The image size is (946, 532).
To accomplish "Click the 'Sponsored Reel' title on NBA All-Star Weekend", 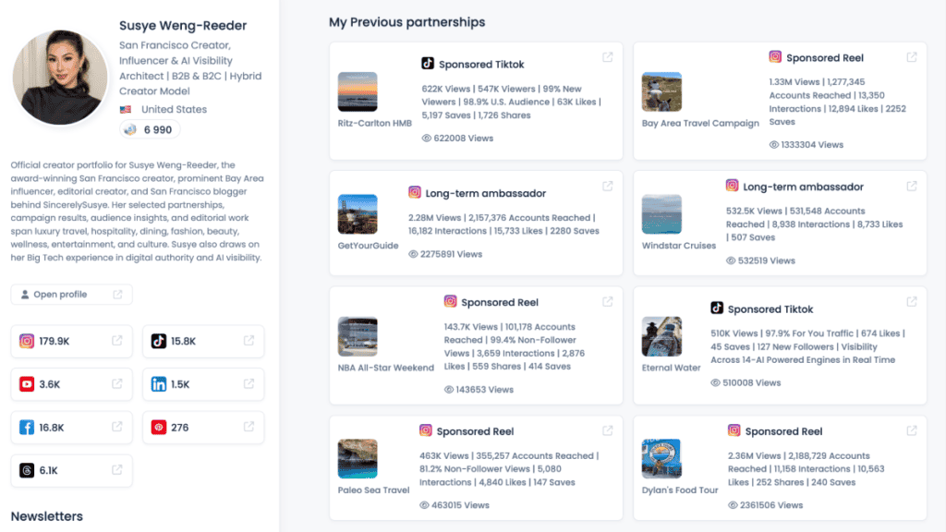I will [x=500, y=302].
